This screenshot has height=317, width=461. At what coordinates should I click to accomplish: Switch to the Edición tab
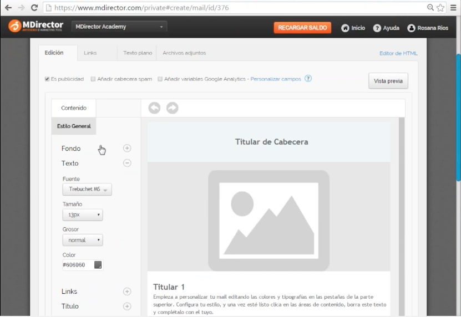coord(58,53)
